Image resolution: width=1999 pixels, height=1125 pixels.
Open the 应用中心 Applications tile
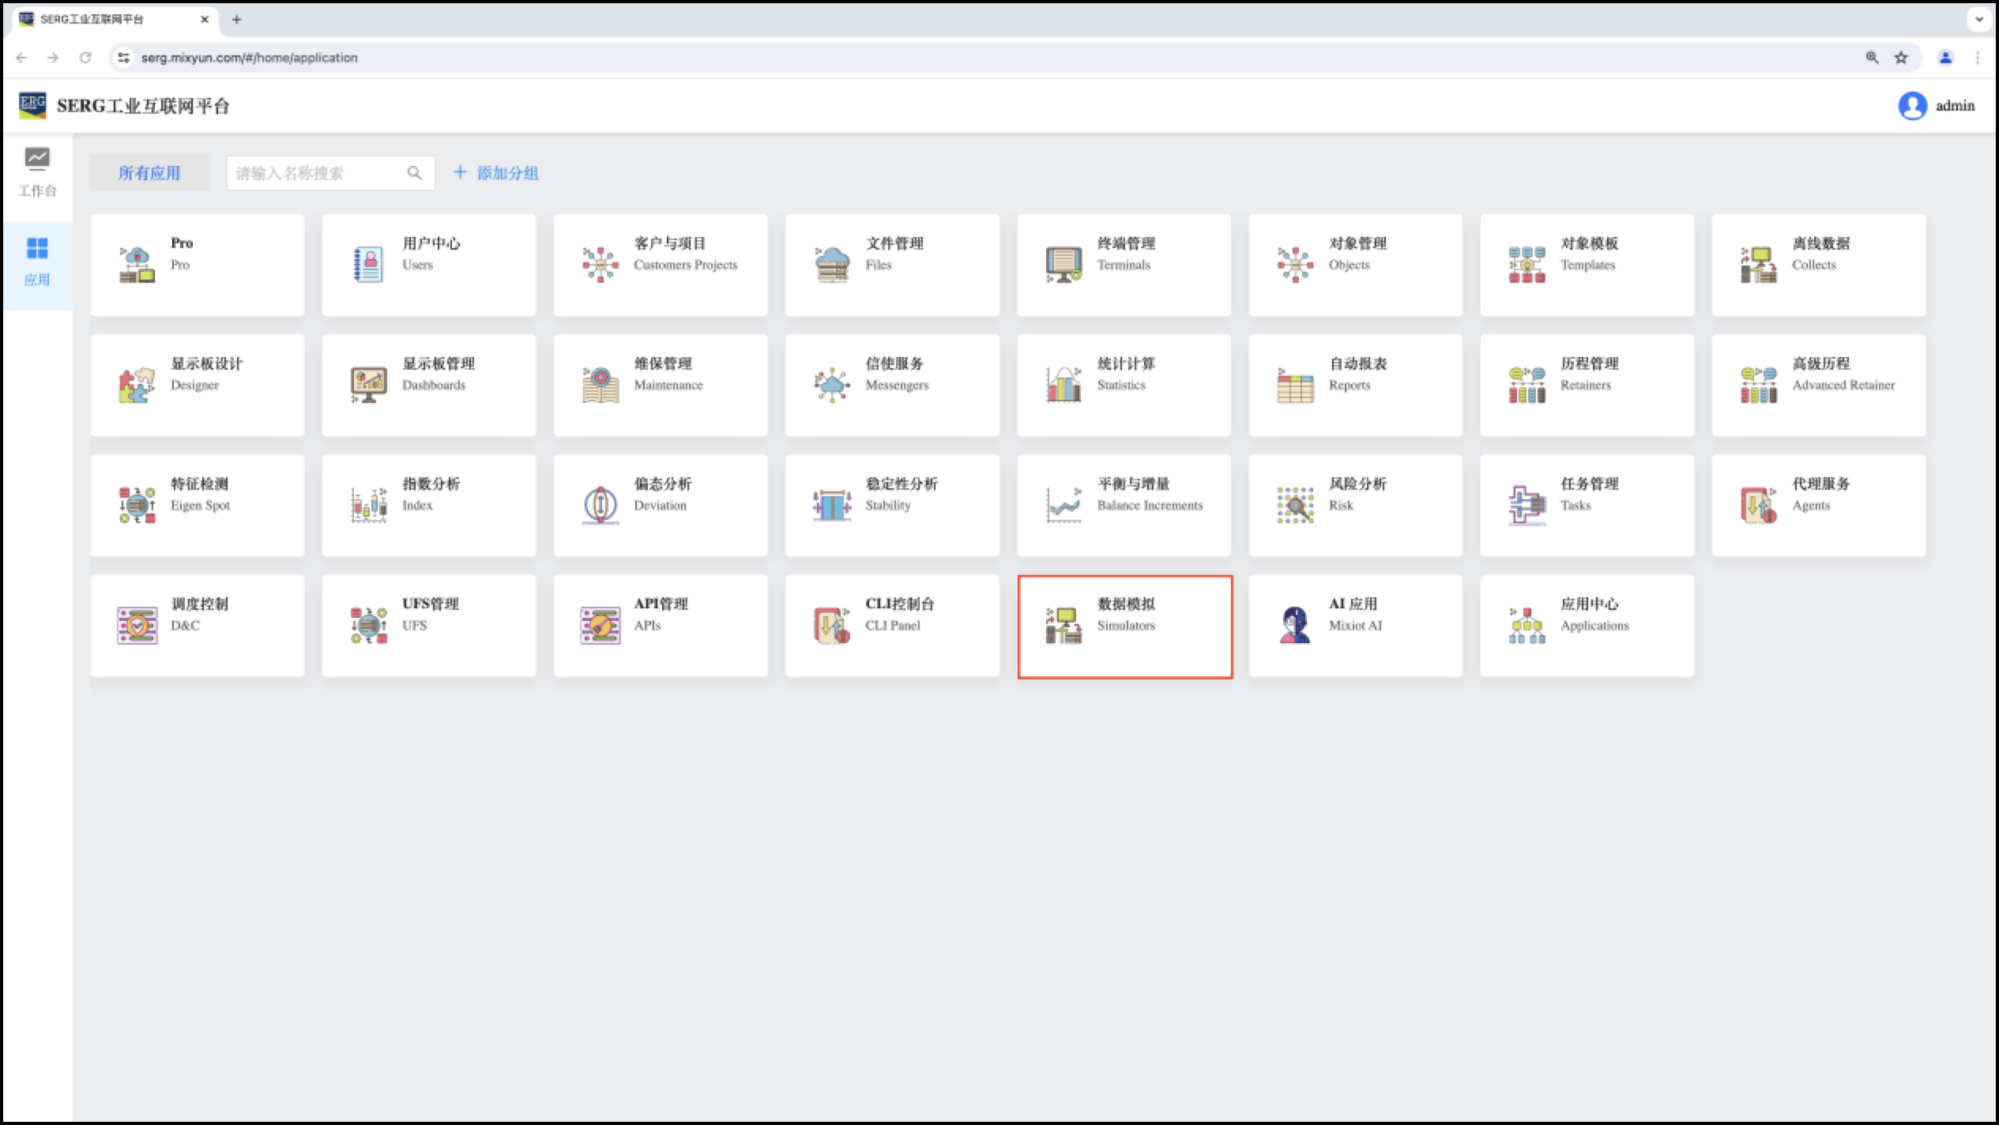1587,625
